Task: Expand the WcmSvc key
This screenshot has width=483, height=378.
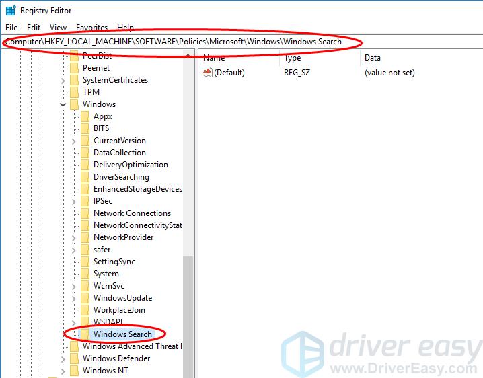Action: click(x=73, y=287)
